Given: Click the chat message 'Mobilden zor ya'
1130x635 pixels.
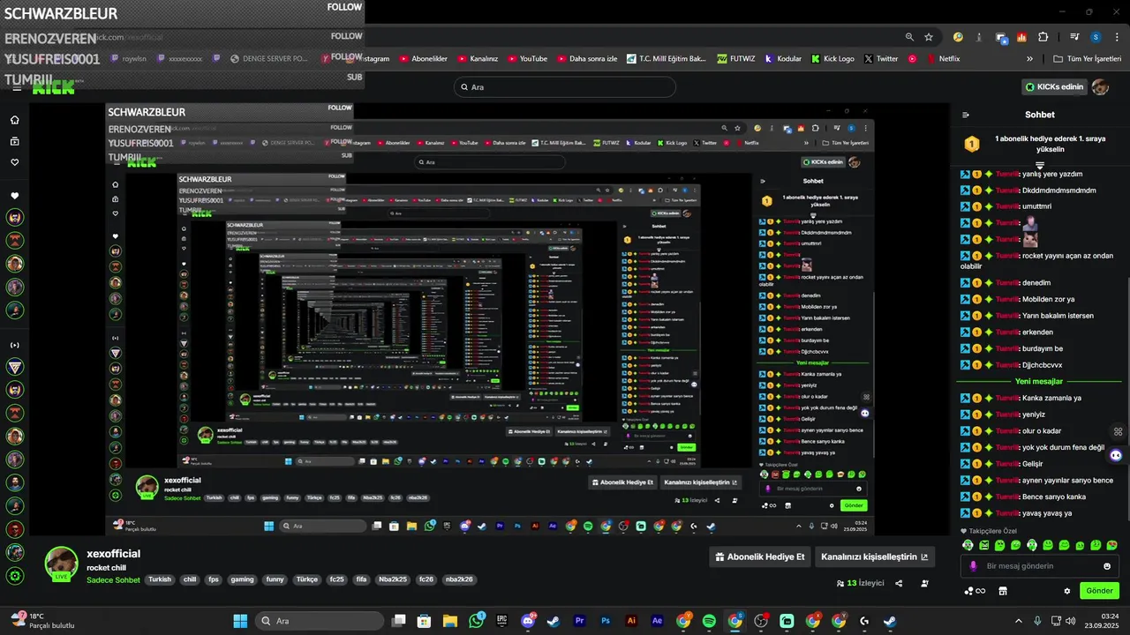Looking at the screenshot, I should pyautogui.click(x=1049, y=299).
